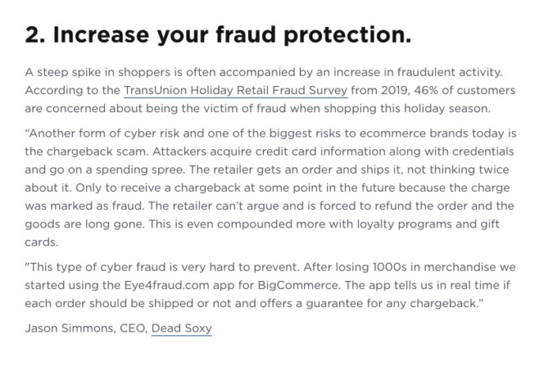Click the word BigCommerce in the last quote

coord(299,285)
